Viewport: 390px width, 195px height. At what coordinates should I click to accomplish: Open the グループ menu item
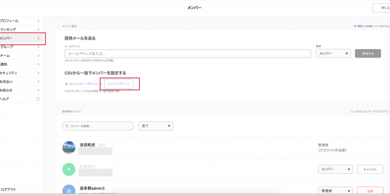pyautogui.click(x=21, y=47)
